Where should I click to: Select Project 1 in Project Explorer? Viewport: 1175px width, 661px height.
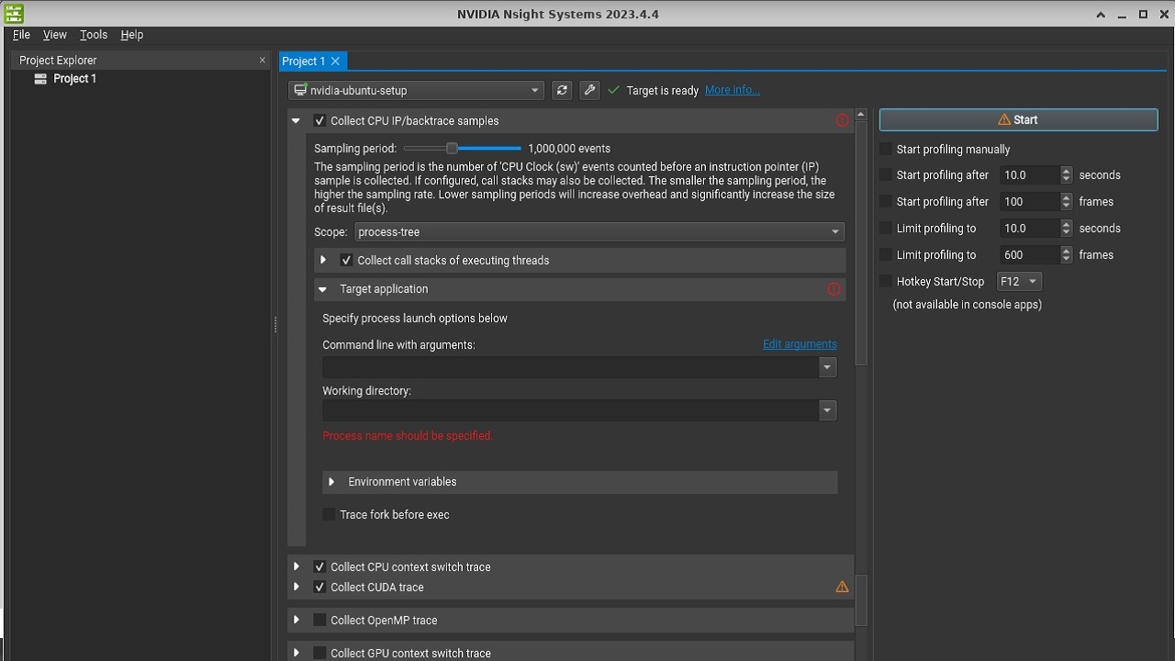tap(74, 79)
